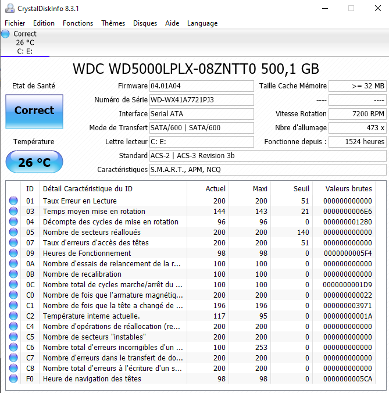The width and height of the screenshot is (389, 393).
Task: Select the Heures de Fonctionnement row text
Action: [x=87, y=253]
